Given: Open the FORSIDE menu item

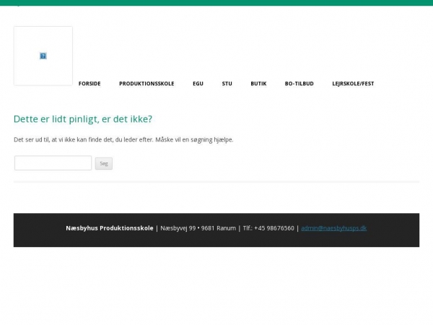Looking at the screenshot, I should [x=89, y=84].
